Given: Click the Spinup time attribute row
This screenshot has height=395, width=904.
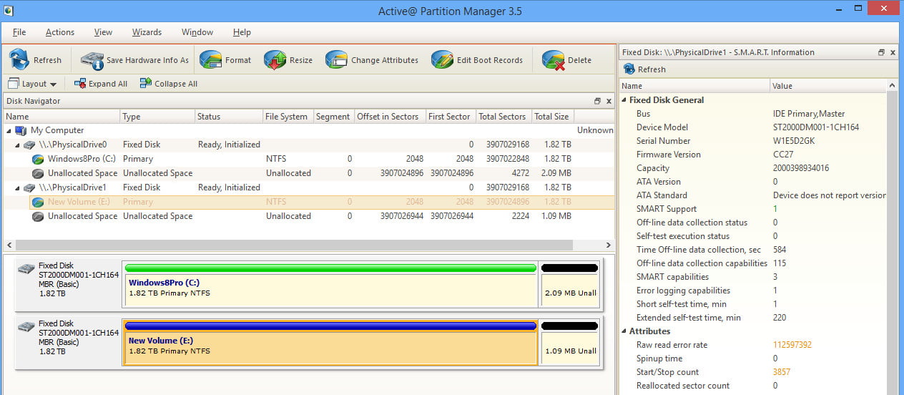Looking at the screenshot, I should click(752, 359).
